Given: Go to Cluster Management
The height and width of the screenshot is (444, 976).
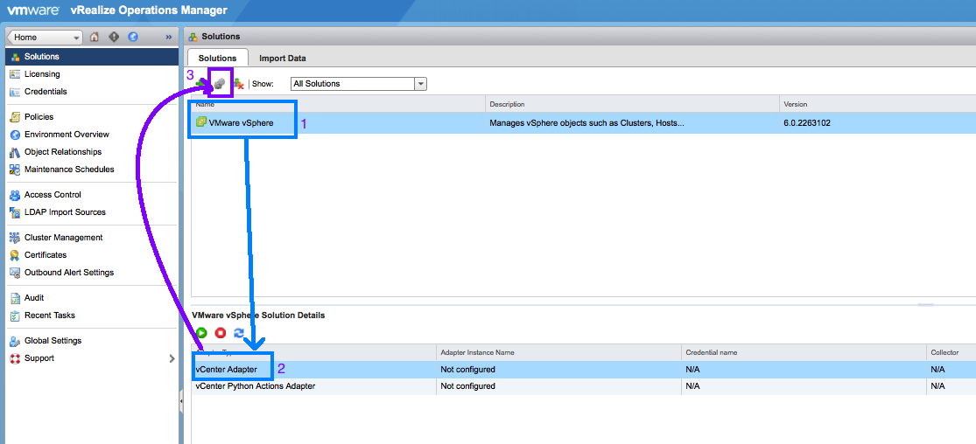Looking at the screenshot, I should pos(63,238).
